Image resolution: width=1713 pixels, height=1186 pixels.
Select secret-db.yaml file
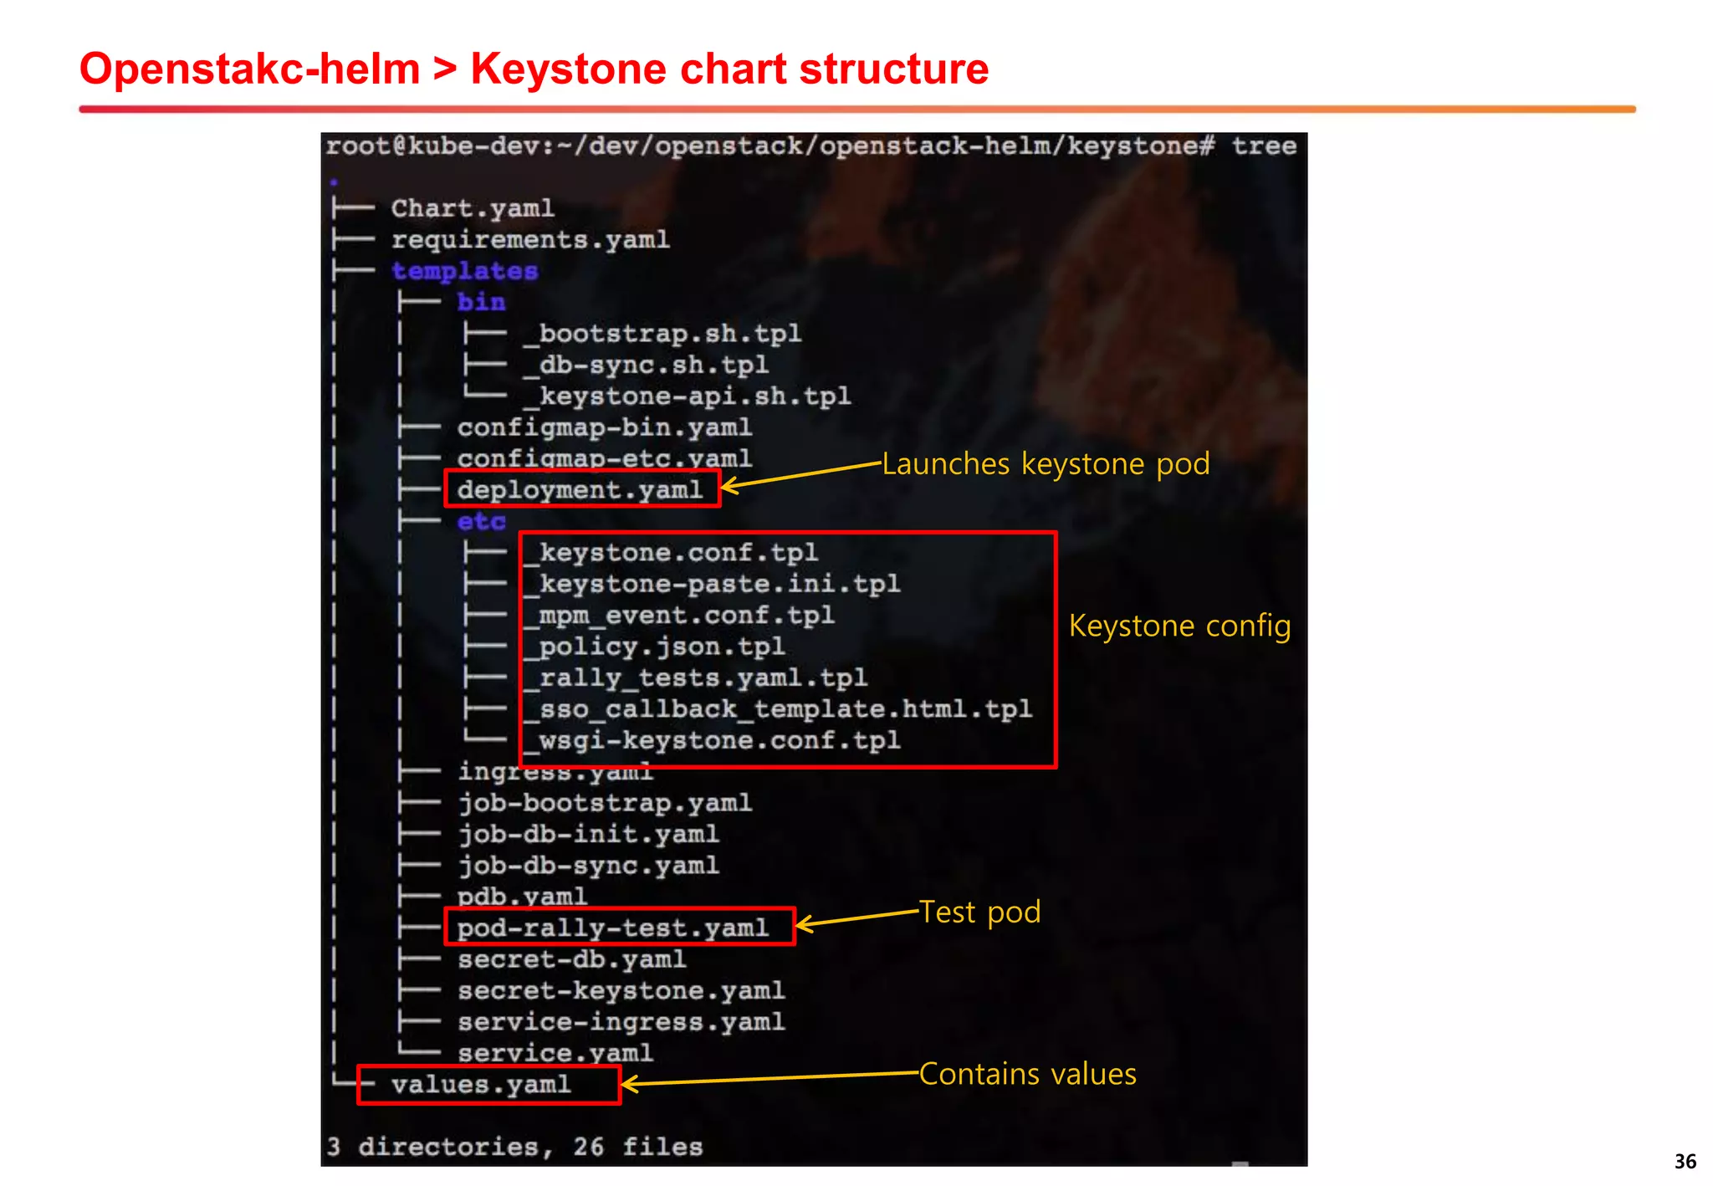click(x=571, y=959)
